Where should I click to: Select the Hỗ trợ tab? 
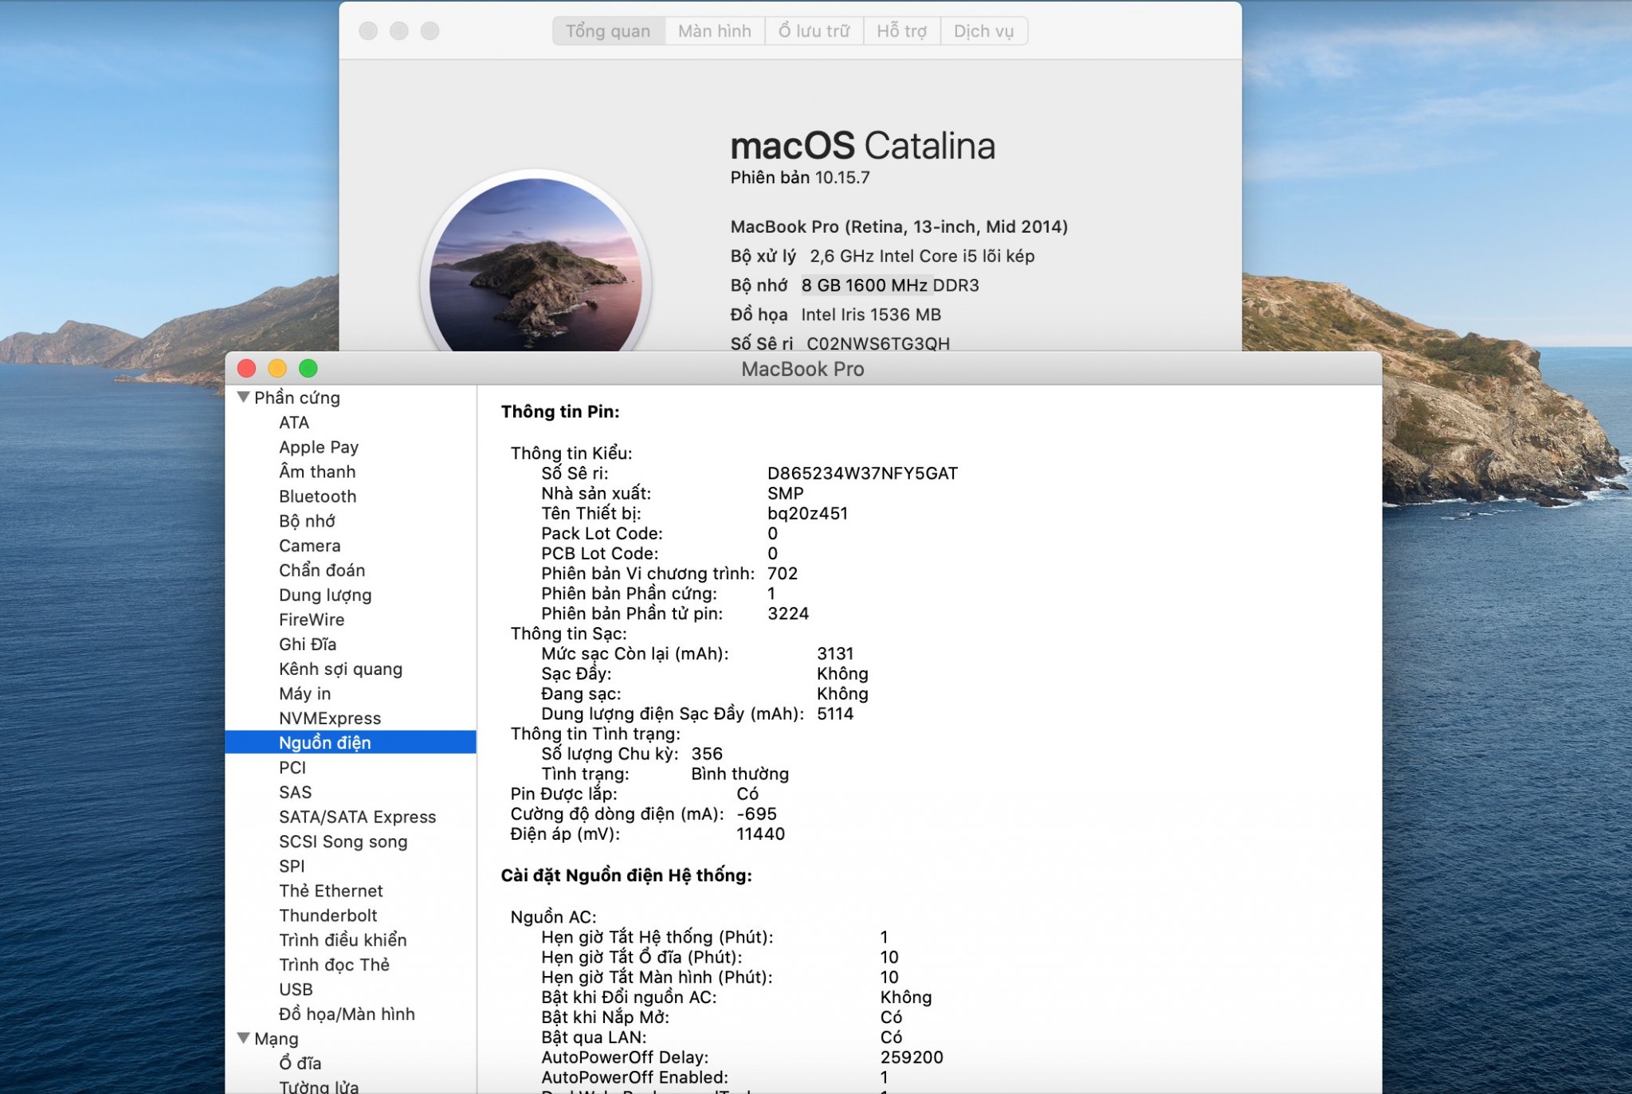point(901,31)
